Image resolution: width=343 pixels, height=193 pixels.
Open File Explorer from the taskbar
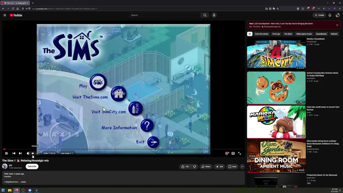pyautogui.click(x=10, y=190)
